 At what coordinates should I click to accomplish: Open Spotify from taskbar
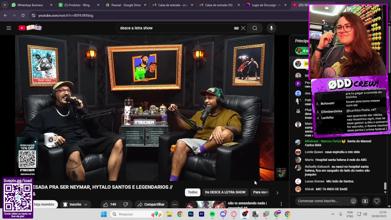pos(212,214)
